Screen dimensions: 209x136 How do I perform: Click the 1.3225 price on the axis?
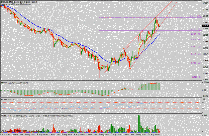pos(205,3)
